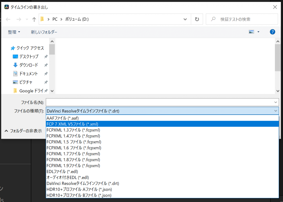Select ボリューム (D:) in breadcrumb

(77, 19)
